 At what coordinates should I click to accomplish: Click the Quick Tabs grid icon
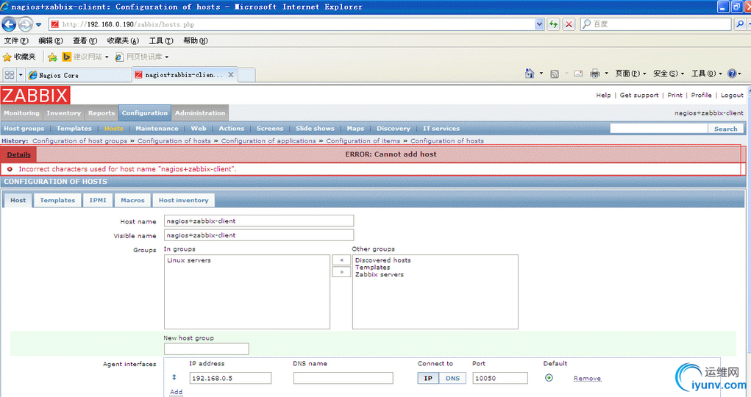click(9, 75)
